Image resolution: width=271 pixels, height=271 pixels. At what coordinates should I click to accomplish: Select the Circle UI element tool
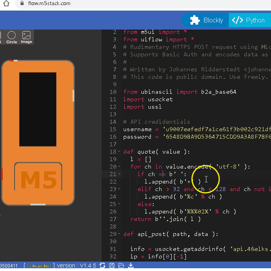coord(11,37)
